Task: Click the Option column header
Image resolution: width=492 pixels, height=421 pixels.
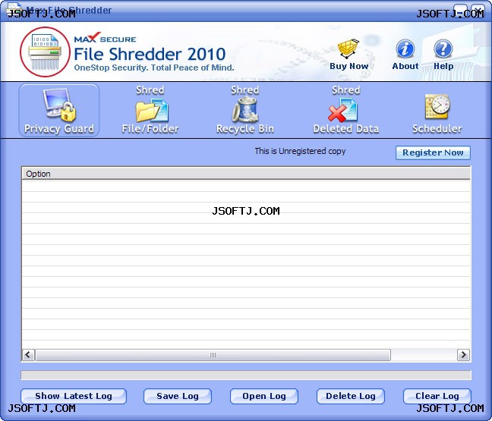Action: point(246,174)
